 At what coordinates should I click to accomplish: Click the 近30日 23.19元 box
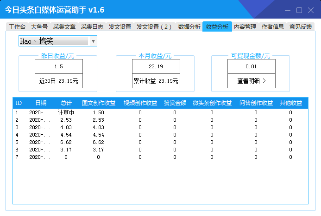coord(59,81)
